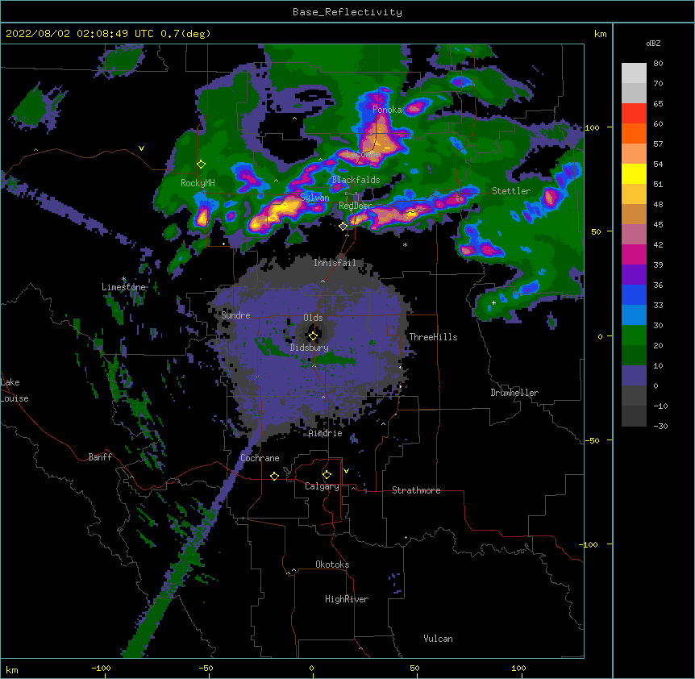
Task: Select the magenta 39-42 dBZ legend swatch
Action: coord(634,254)
